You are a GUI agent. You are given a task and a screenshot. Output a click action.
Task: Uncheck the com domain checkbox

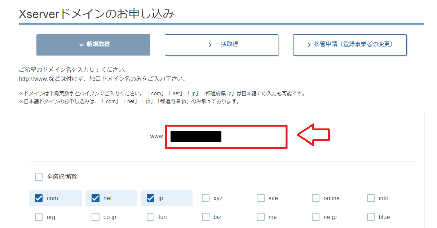coord(39,198)
